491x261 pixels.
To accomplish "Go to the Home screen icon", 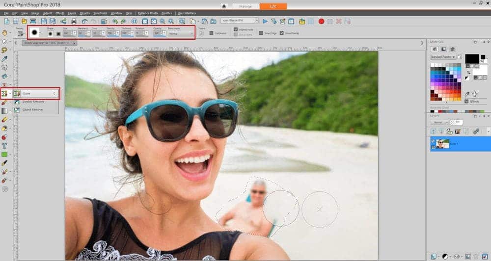I will point(224,6).
